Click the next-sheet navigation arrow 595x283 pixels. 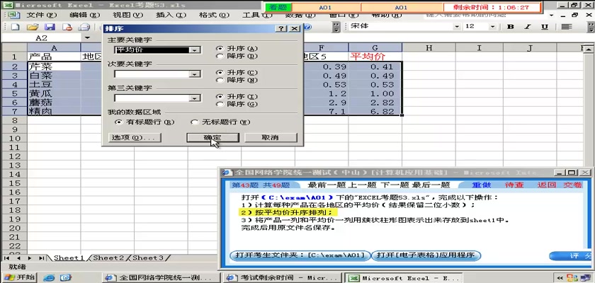coord(31,258)
